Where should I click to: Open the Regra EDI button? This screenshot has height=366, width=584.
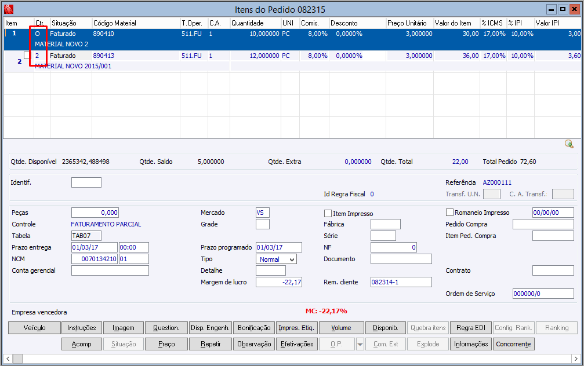pyautogui.click(x=470, y=328)
